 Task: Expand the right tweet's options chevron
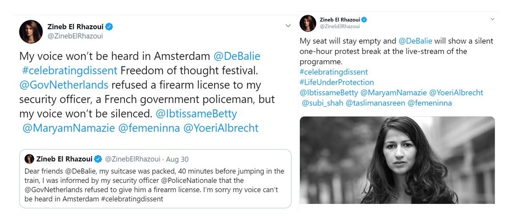coord(492,19)
